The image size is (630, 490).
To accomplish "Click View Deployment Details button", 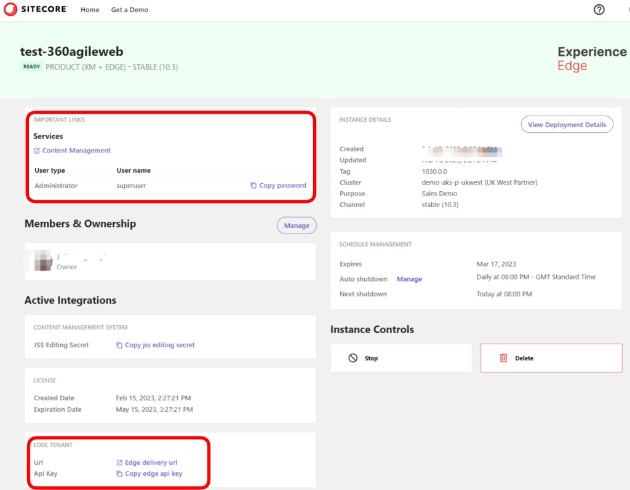I will (567, 125).
